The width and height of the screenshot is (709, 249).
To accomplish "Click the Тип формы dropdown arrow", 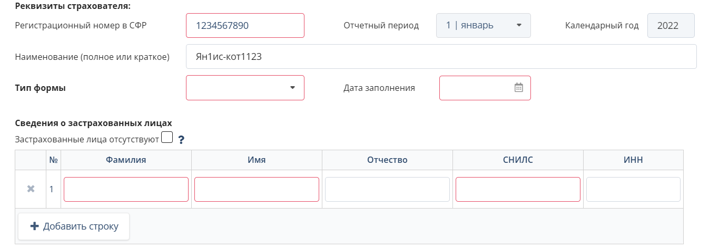I will tap(293, 88).
